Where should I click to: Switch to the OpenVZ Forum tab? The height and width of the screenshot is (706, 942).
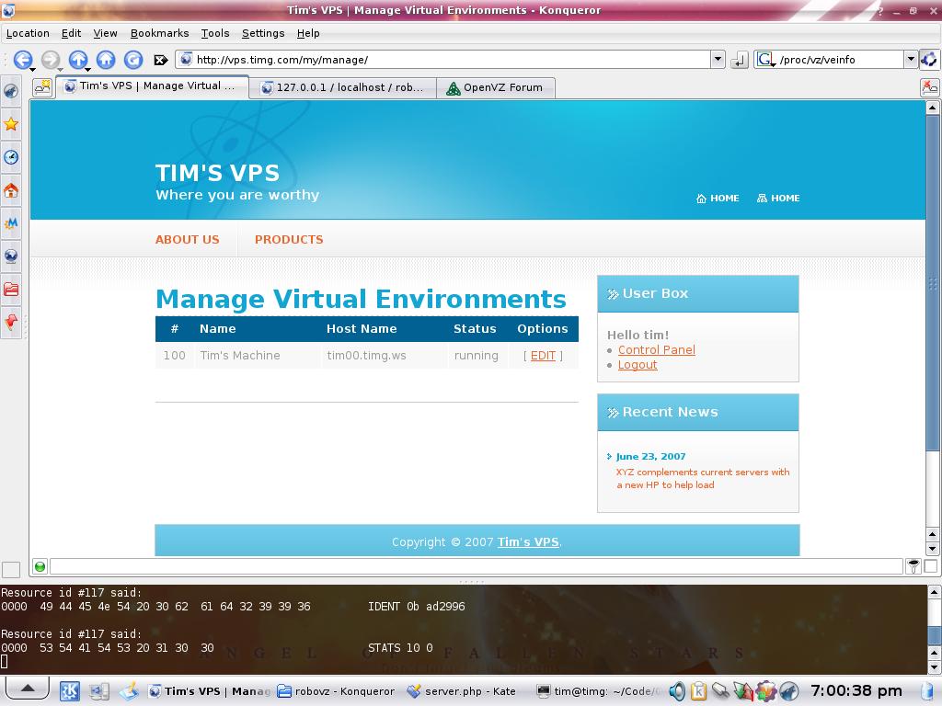tap(495, 88)
